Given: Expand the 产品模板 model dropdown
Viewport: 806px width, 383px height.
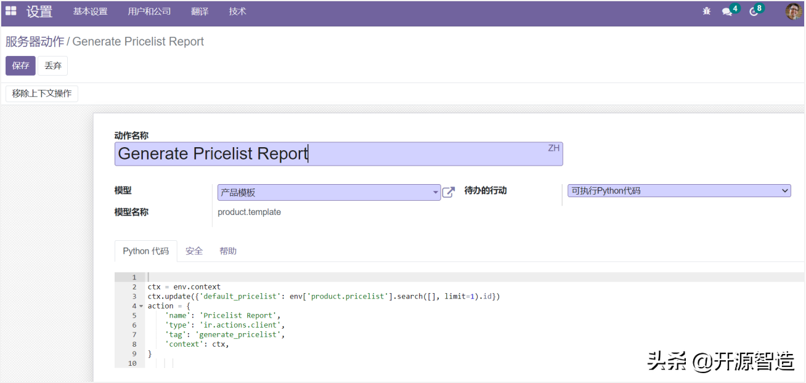Looking at the screenshot, I should pos(435,192).
